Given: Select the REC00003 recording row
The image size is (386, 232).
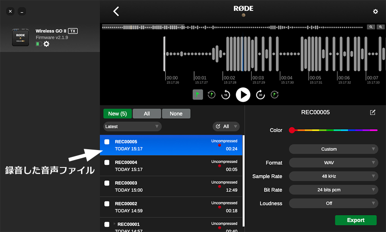Looking at the screenshot, I should [171, 187].
